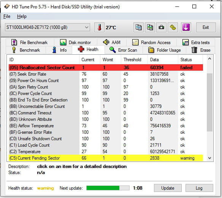Maximize the HD Tune Pro window
The width and height of the screenshot is (222, 198).
click(x=194, y=6)
